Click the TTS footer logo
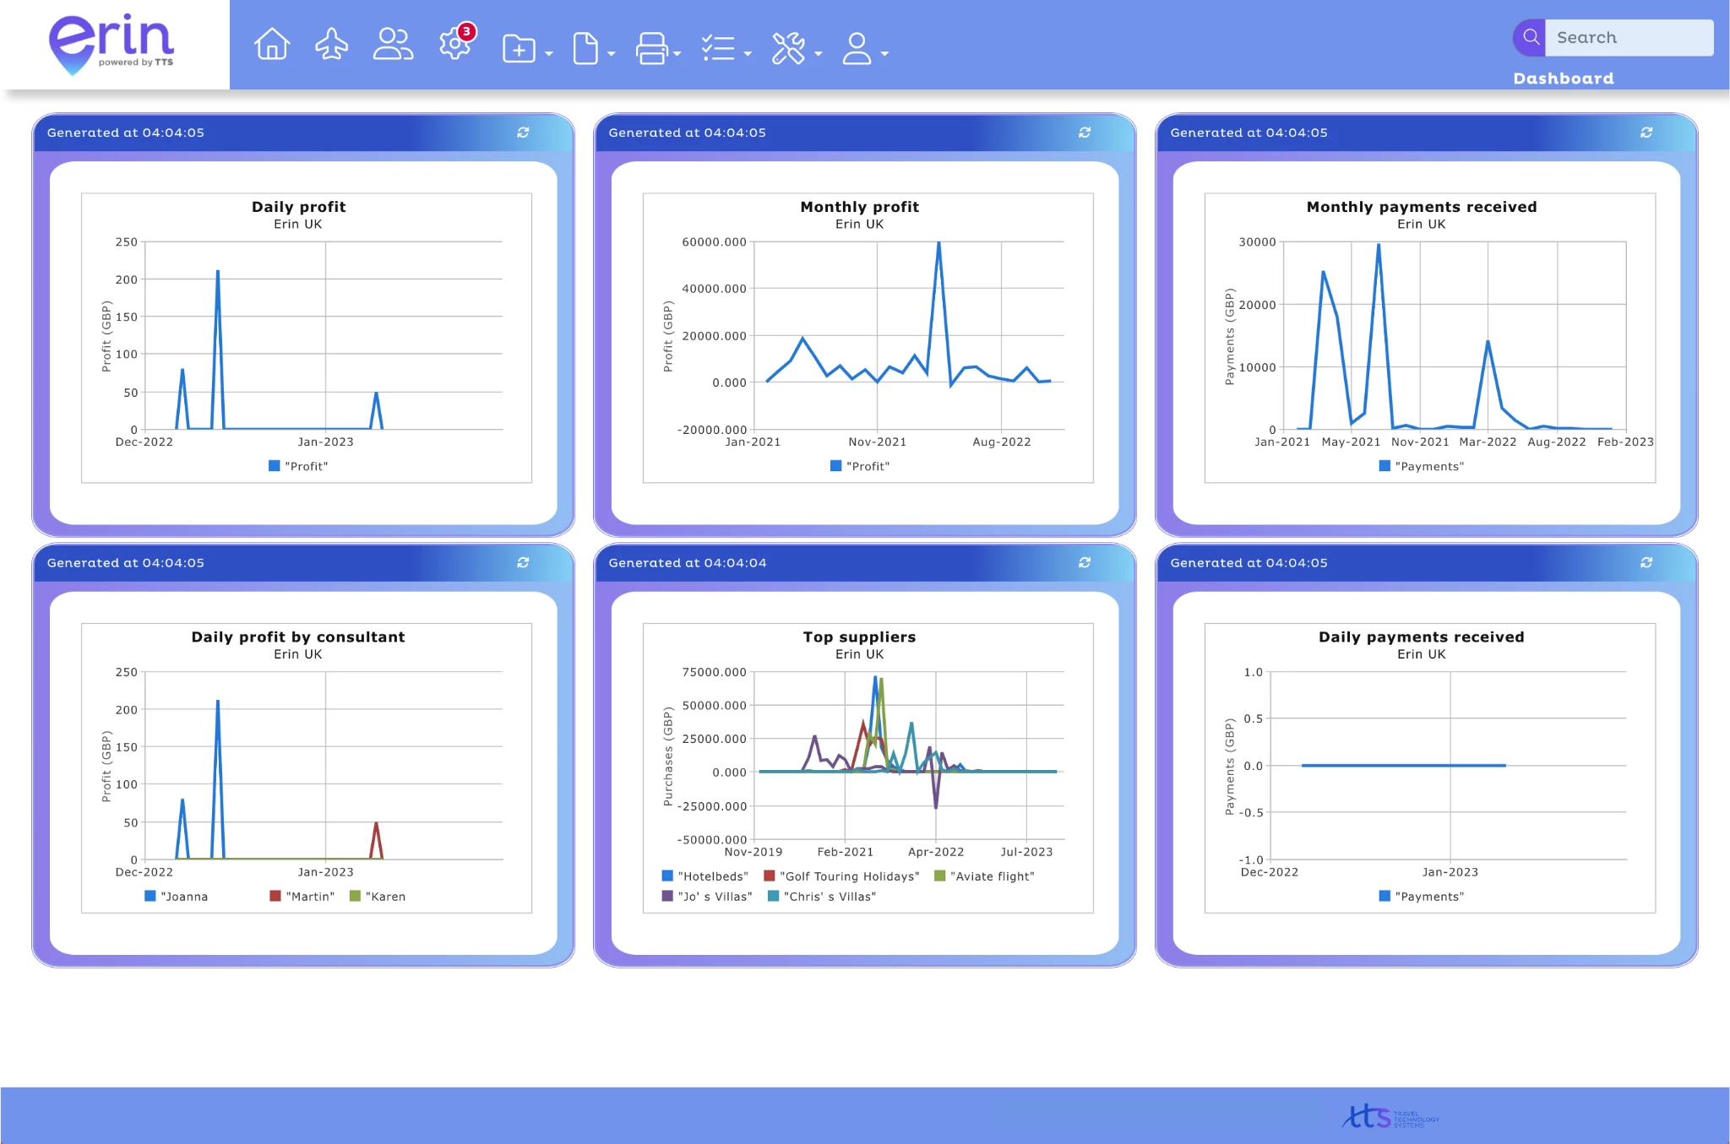Screen dimensions: 1730x1144 click(1390, 1117)
